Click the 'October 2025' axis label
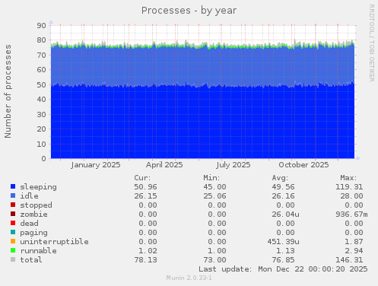The width and height of the screenshot is (378, 286). [303, 165]
